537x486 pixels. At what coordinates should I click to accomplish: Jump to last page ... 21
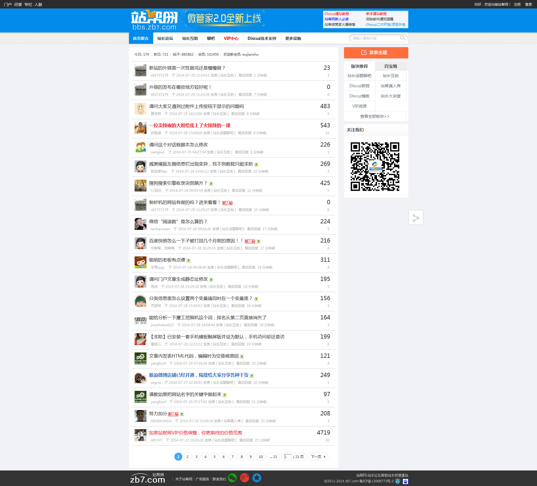pos(273,457)
